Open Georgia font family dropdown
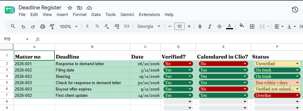The height and width of the screenshot is (111, 303). [x=149, y=27]
